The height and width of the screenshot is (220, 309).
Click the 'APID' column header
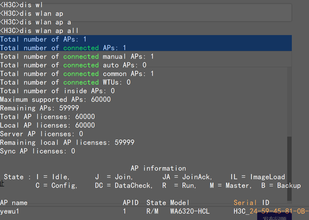point(130,202)
